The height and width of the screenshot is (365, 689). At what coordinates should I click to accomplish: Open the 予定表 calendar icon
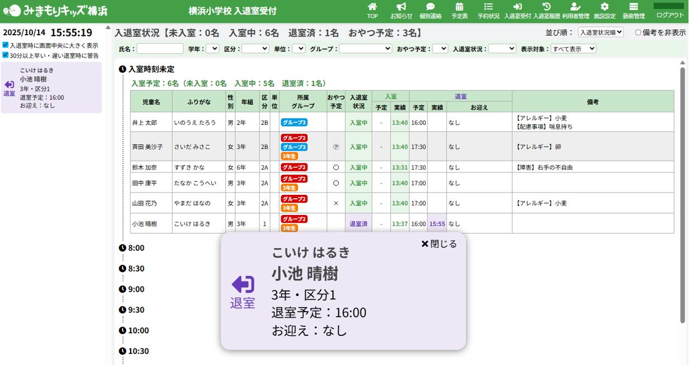pos(459,10)
